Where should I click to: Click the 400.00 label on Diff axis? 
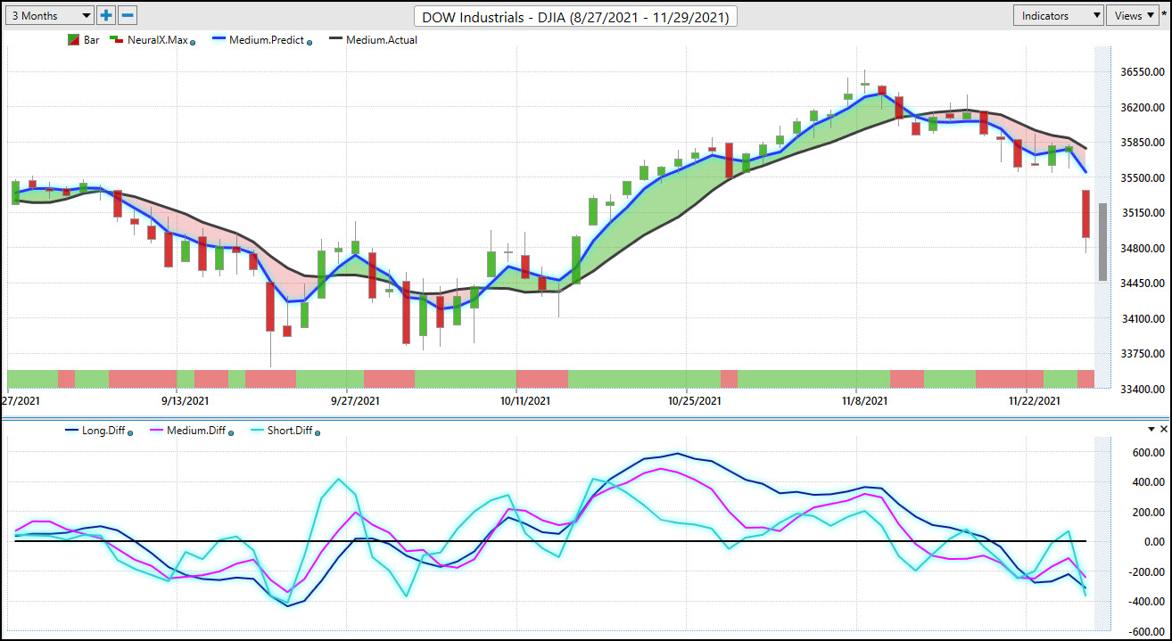1149,482
